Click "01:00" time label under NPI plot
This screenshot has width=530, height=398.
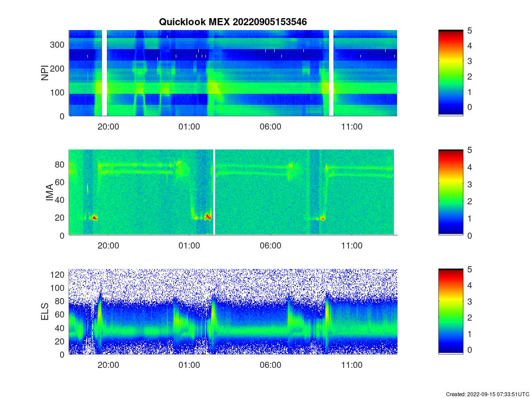[189, 126]
